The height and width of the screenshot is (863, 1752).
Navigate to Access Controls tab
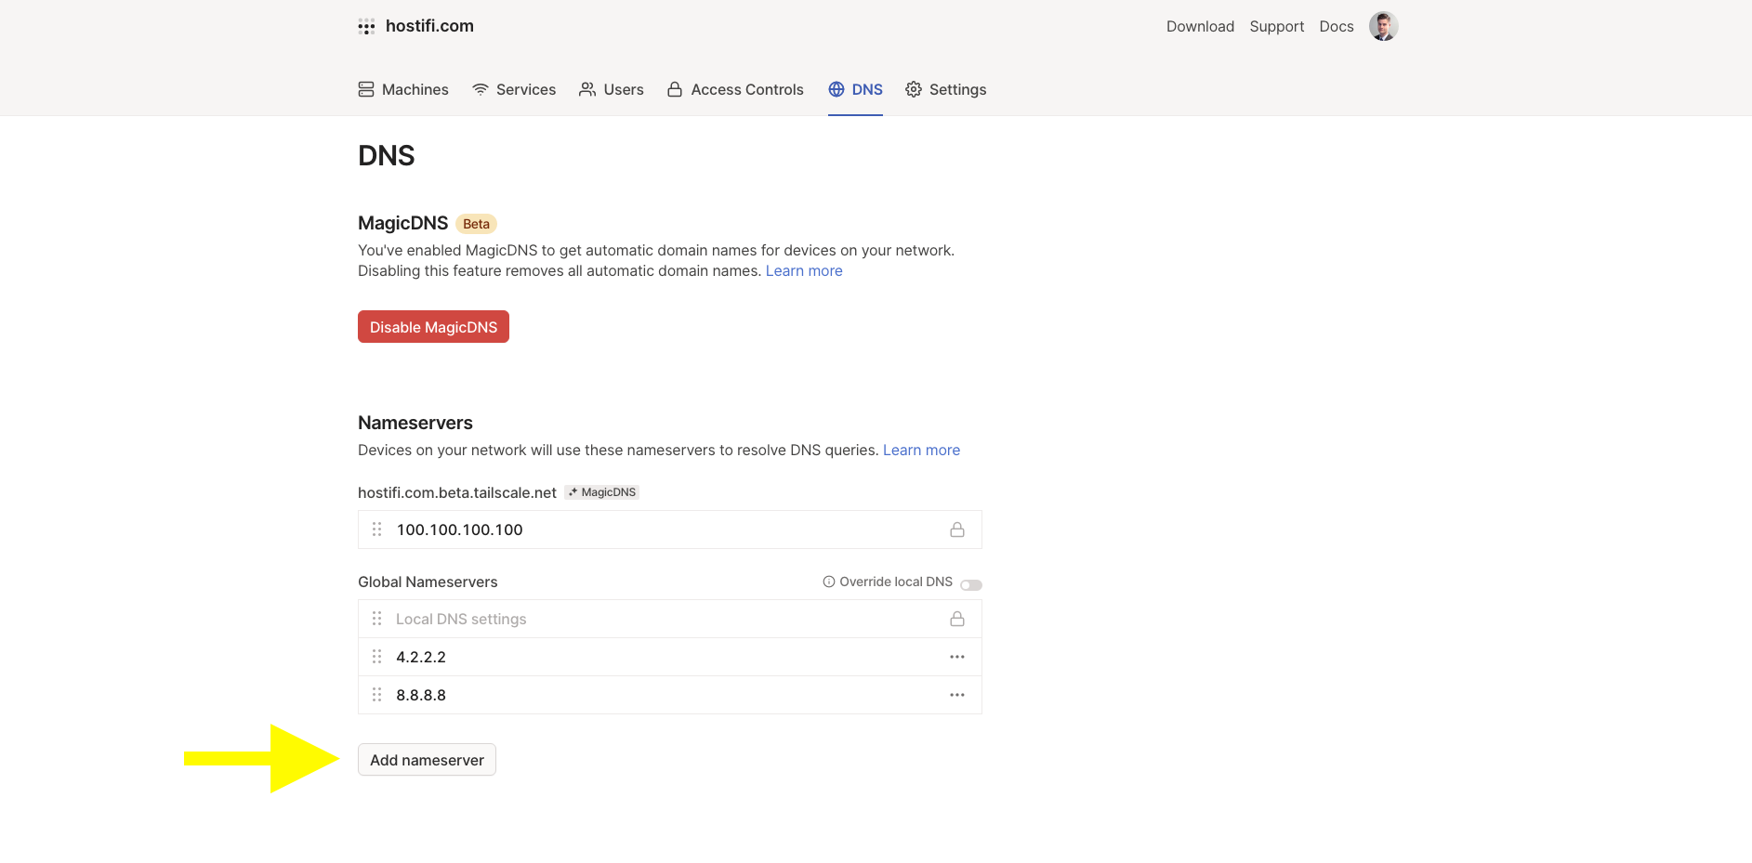(735, 89)
